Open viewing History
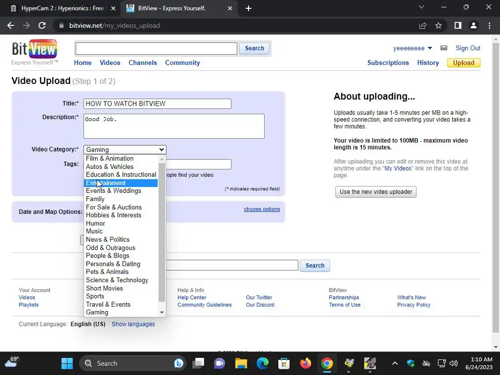Viewport: 500px width, 375px height. (x=428, y=63)
